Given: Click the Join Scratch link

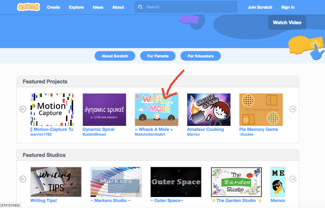Looking at the screenshot, I should point(260,7).
